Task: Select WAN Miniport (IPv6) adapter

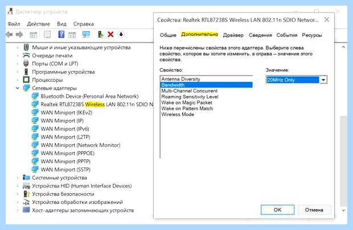Action: coord(65,129)
